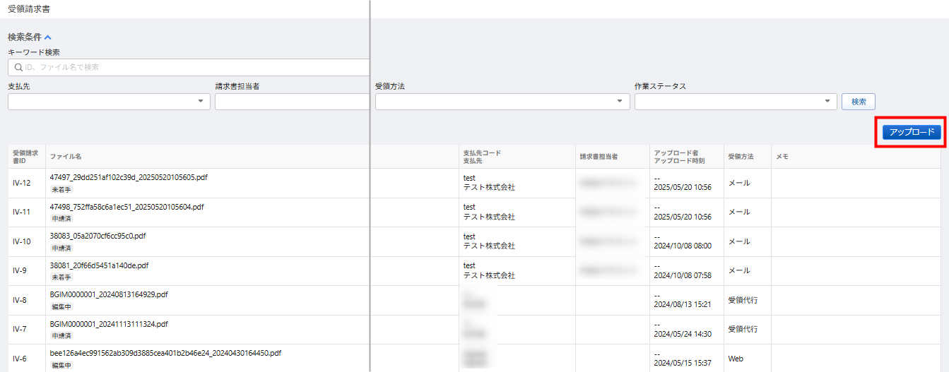
Task: Open the 作業ステータス dropdown
Action: coord(736,102)
